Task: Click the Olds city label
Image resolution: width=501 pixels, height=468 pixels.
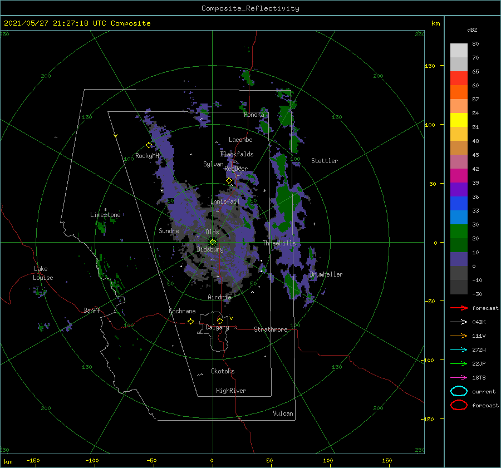Action: tap(212, 232)
